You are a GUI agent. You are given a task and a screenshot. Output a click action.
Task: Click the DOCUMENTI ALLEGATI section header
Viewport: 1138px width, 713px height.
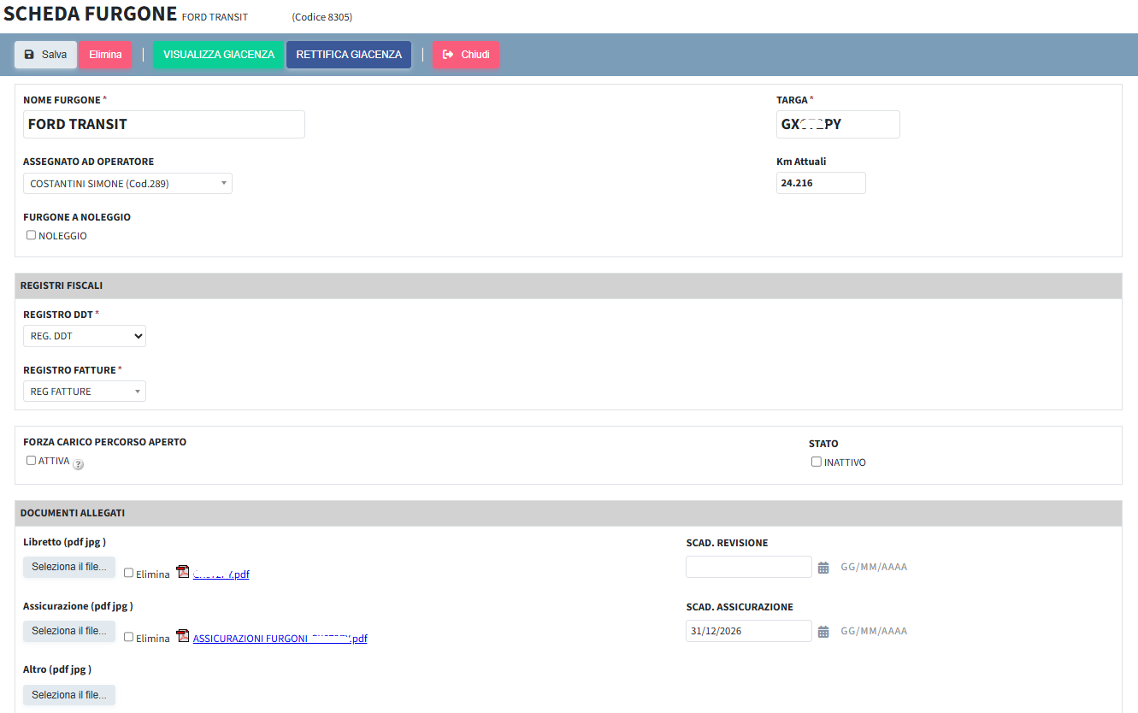569,513
